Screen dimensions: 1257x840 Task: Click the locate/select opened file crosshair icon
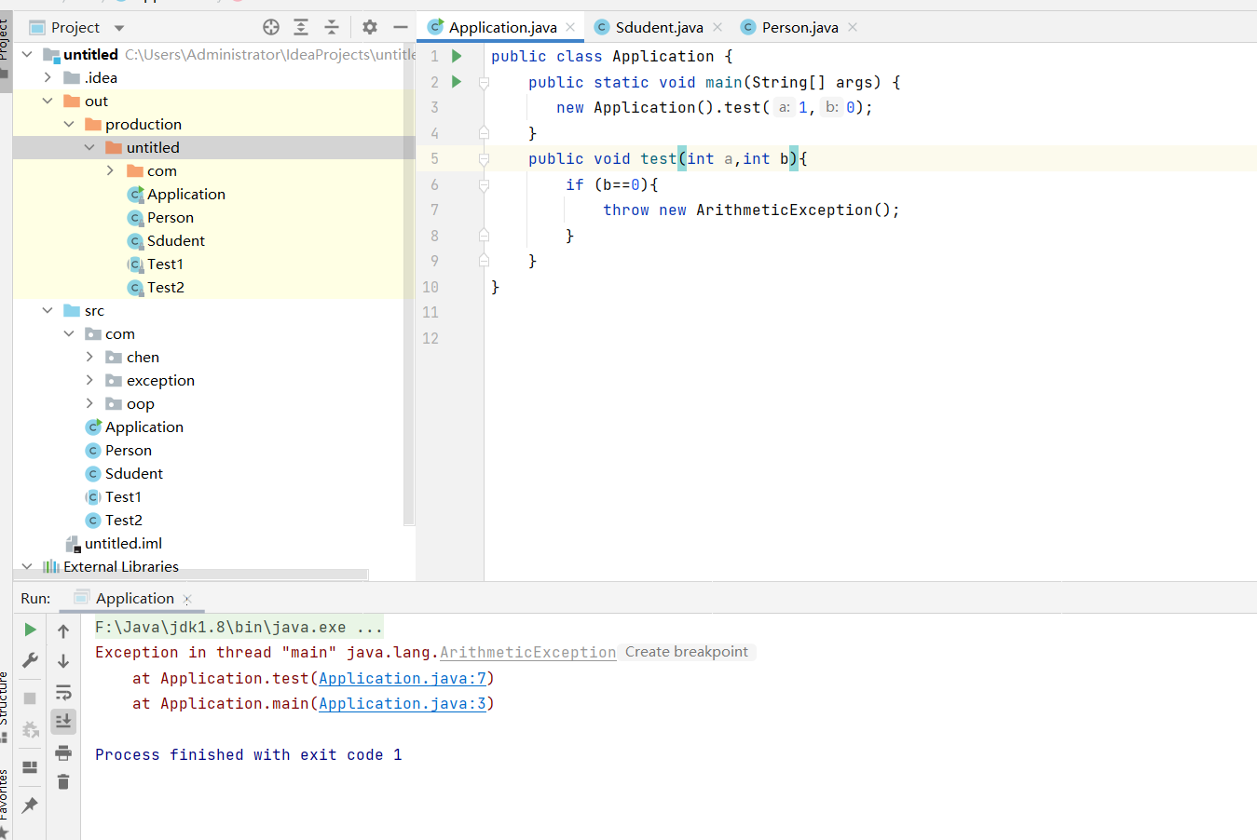[x=271, y=27]
